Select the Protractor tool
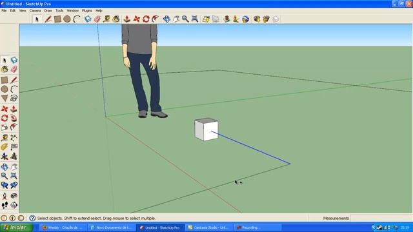 5,147
